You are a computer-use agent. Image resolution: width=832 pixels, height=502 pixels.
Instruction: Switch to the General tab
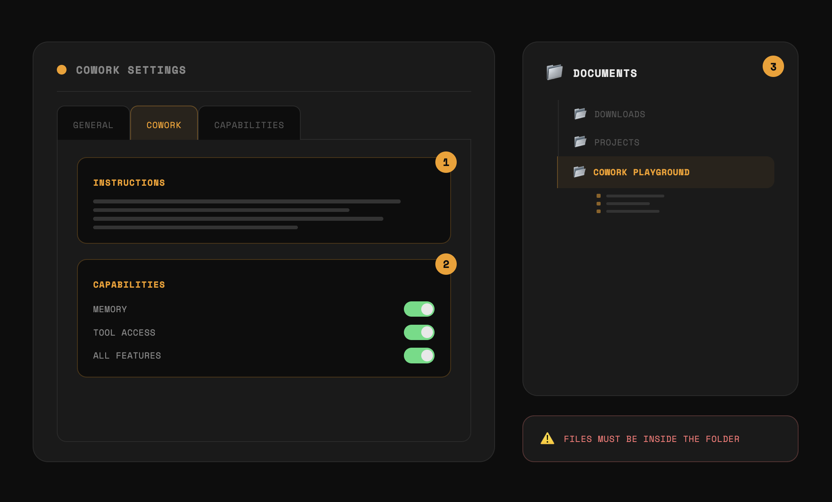pyautogui.click(x=93, y=125)
